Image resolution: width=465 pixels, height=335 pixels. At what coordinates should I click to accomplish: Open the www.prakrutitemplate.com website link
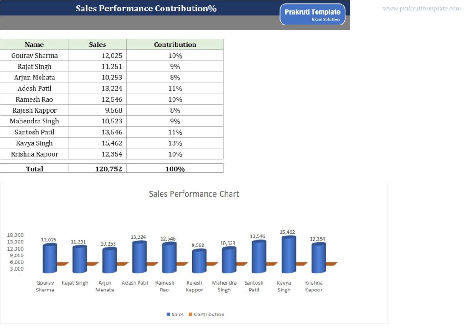click(x=421, y=8)
